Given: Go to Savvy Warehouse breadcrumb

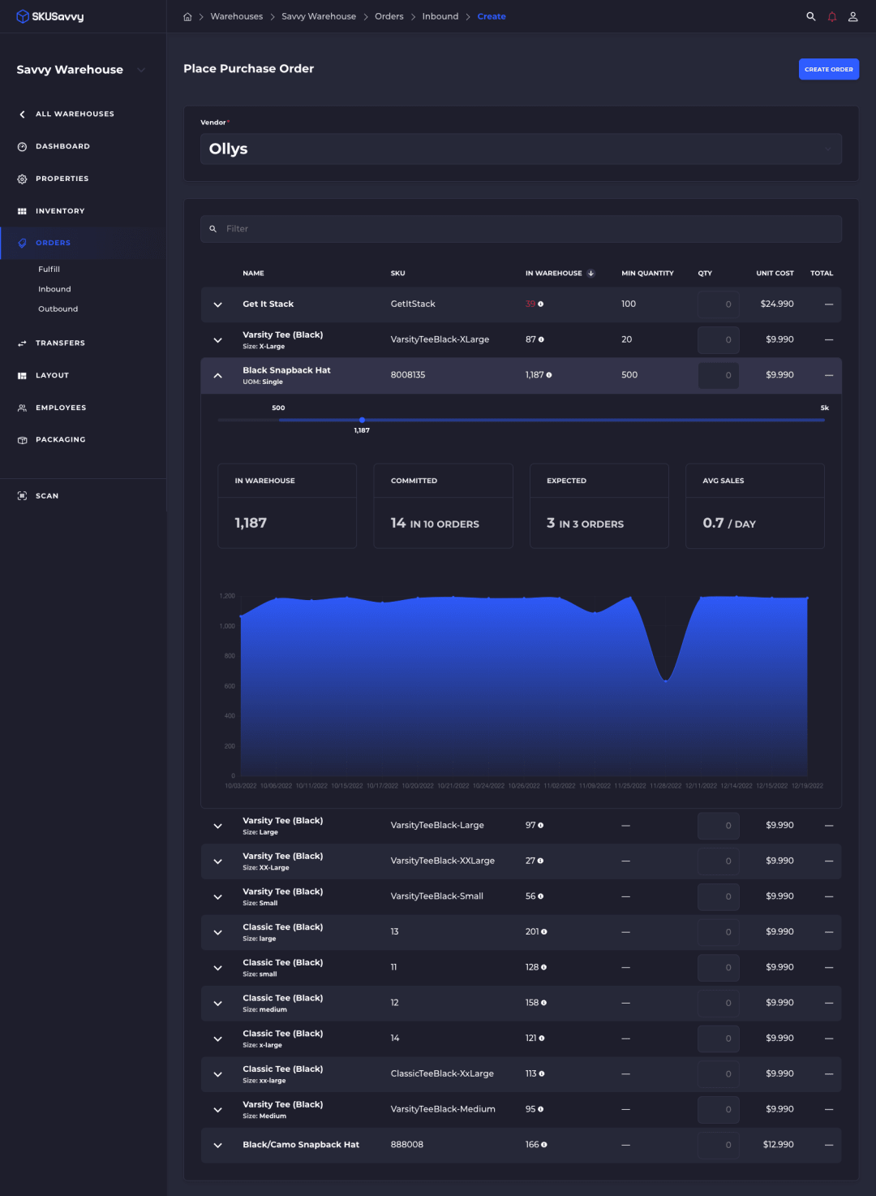Looking at the screenshot, I should tap(319, 16).
